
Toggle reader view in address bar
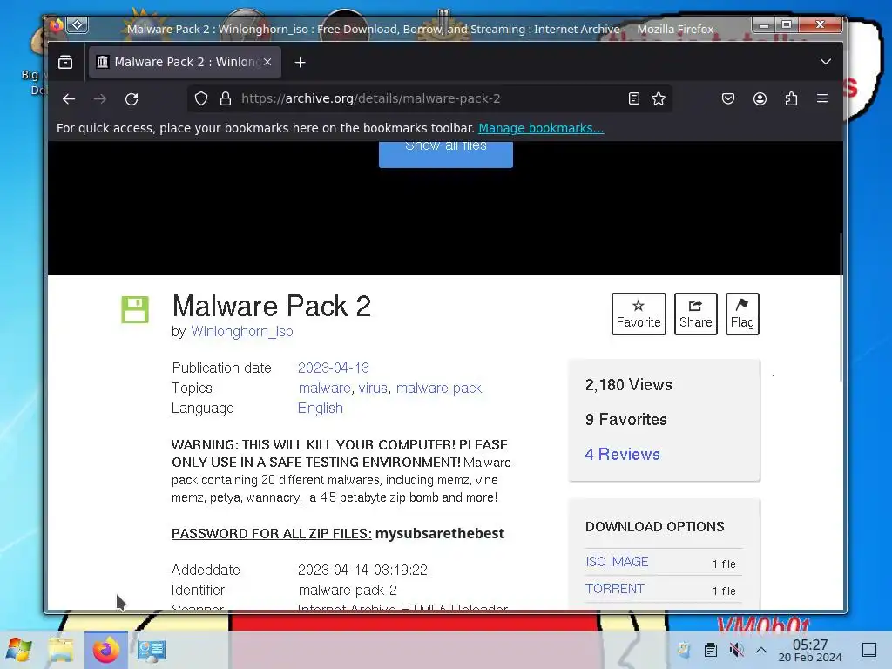634,99
